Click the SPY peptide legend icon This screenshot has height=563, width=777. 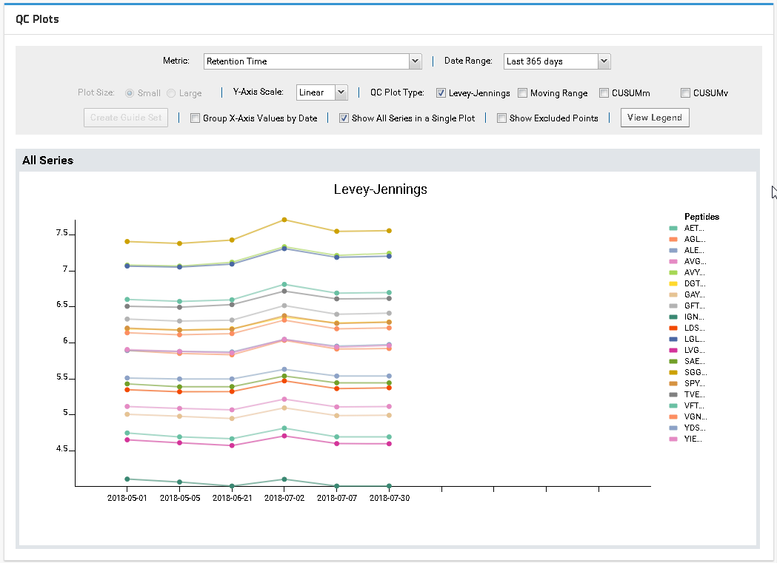[x=673, y=384]
